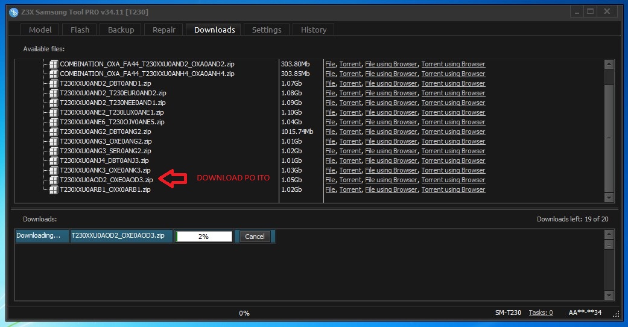
Task: Click file icon for COMBINATION_OXA_FA44_T230XXU0AND2_OXA0AND2.zip
Action: [54, 64]
